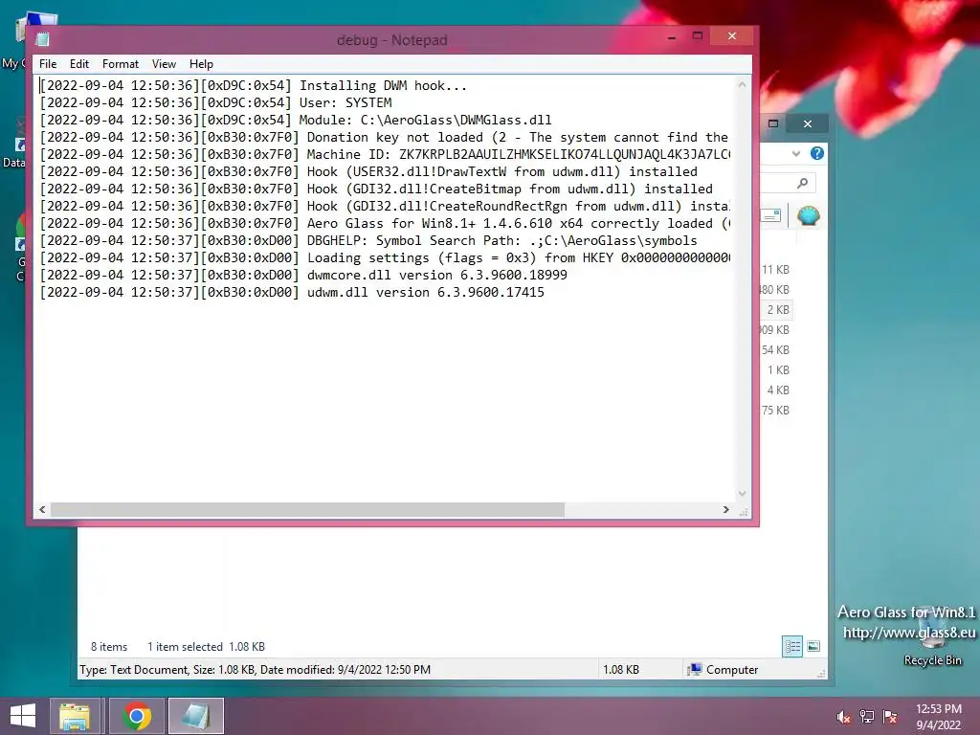This screenshot has width=980, height=735.
Task: Expand the ribbon chevron in Explorer window
Action: click(x=795, y=153)
